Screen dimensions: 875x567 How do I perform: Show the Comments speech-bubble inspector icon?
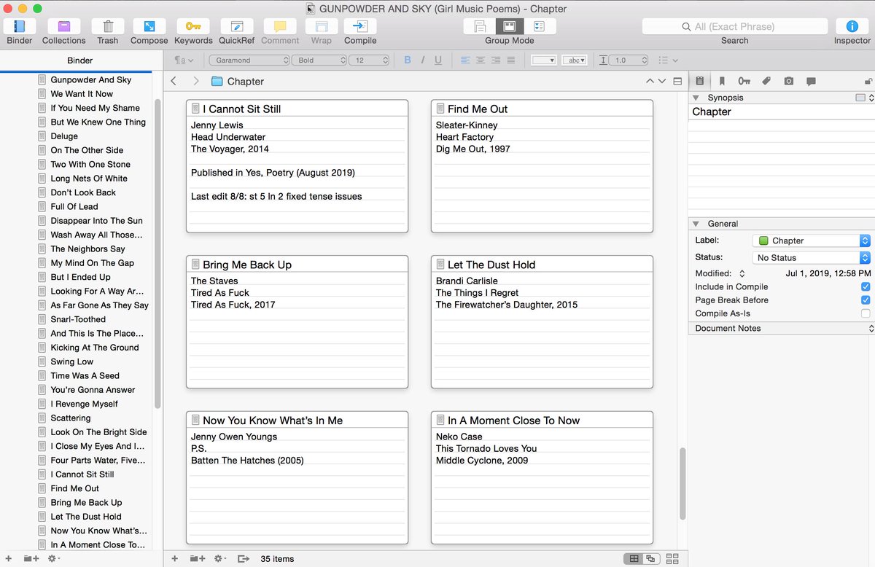coord(811,81)
